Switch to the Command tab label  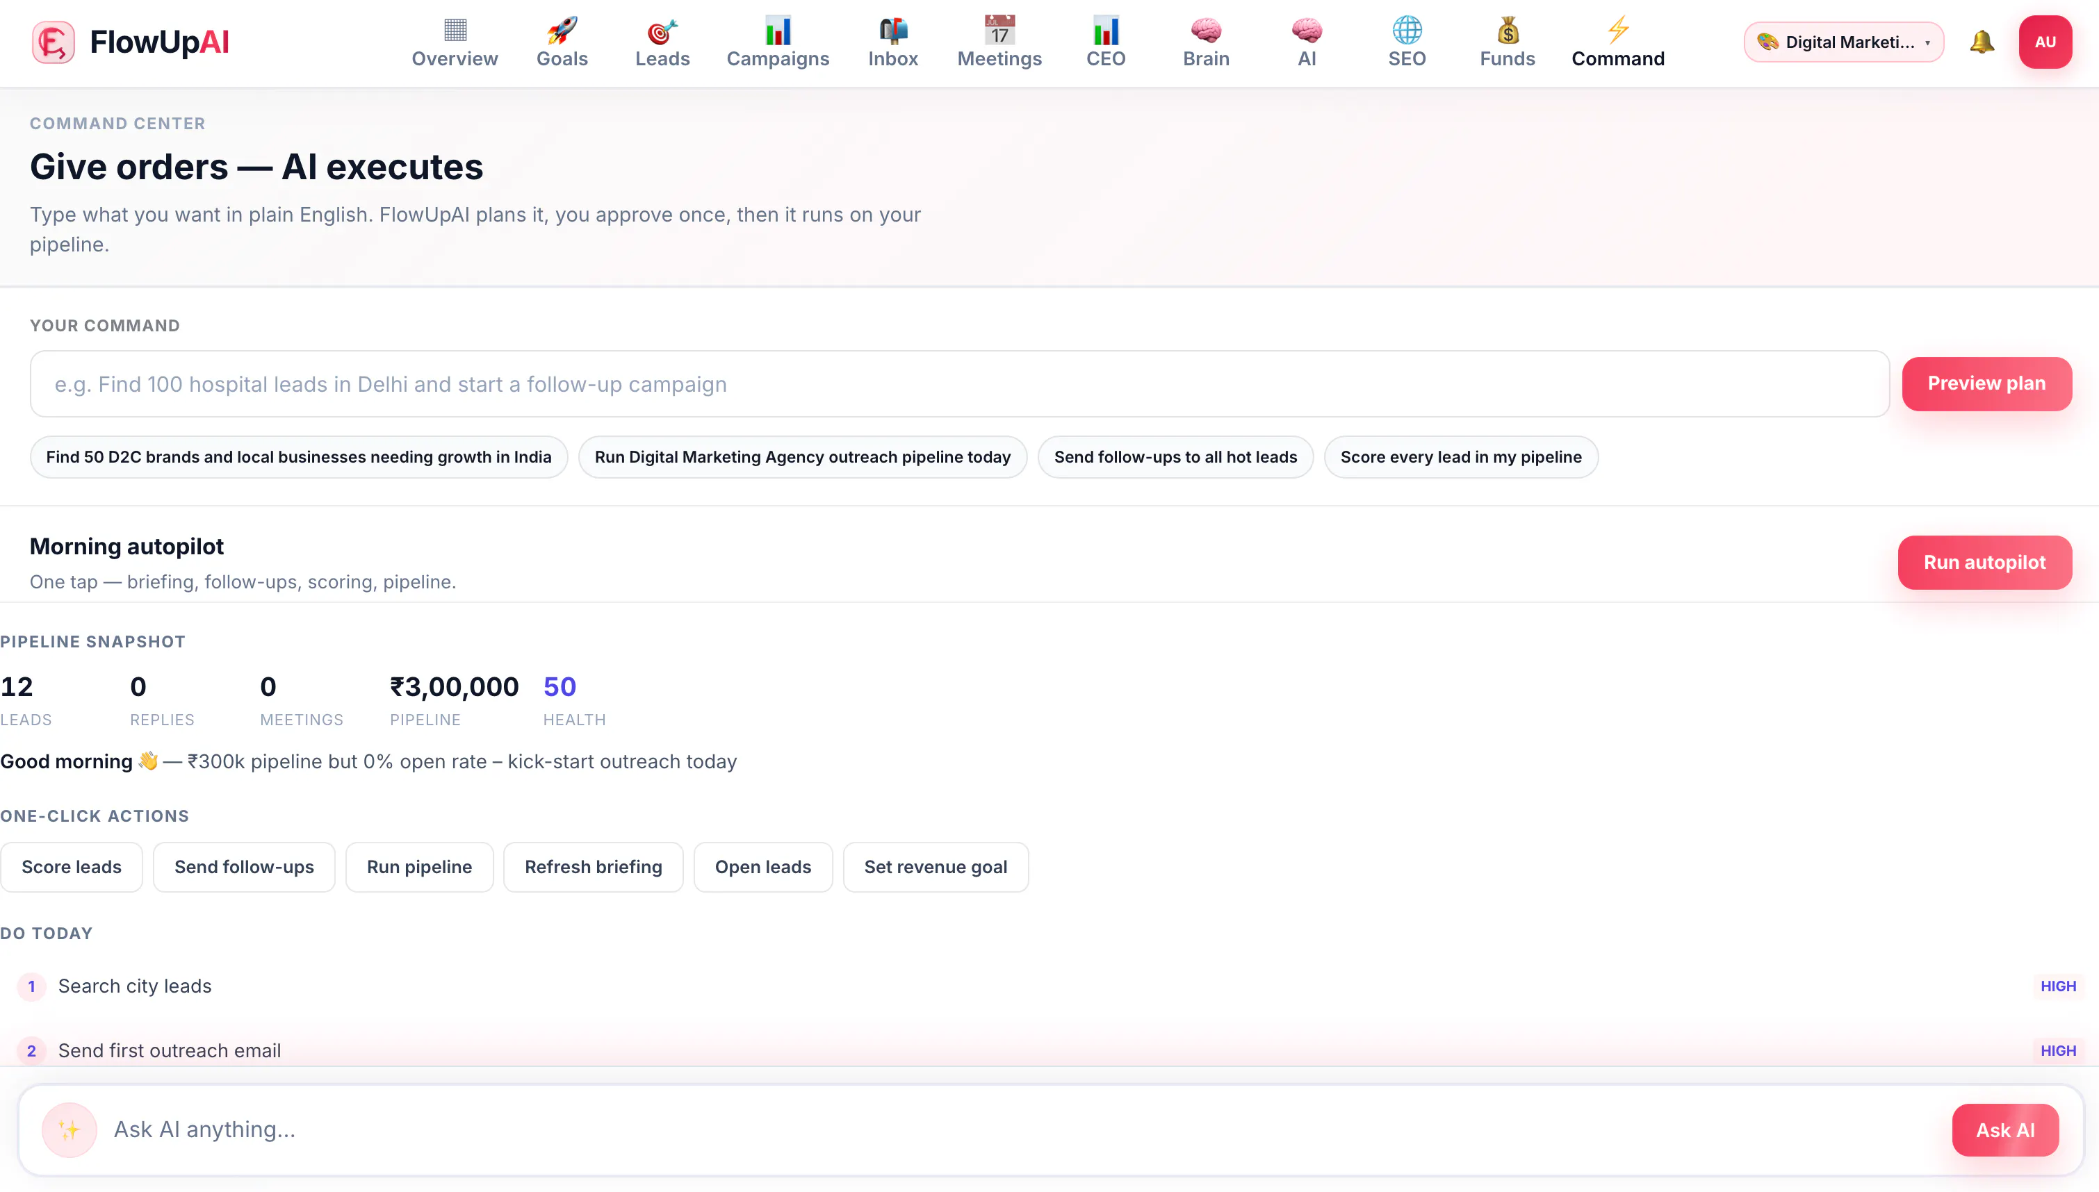click(1617, 59)
